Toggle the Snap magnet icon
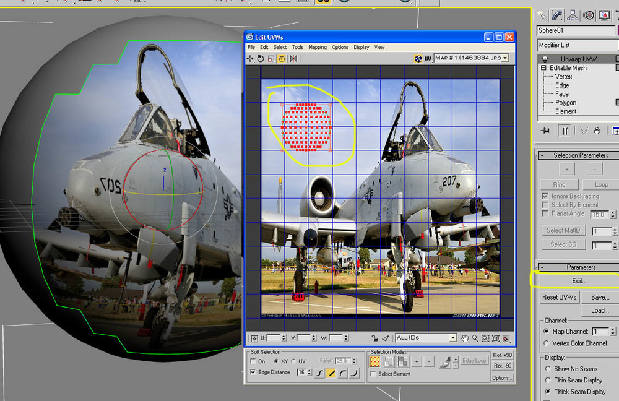This screenshot has height=401, width=619. coord(506,338)
